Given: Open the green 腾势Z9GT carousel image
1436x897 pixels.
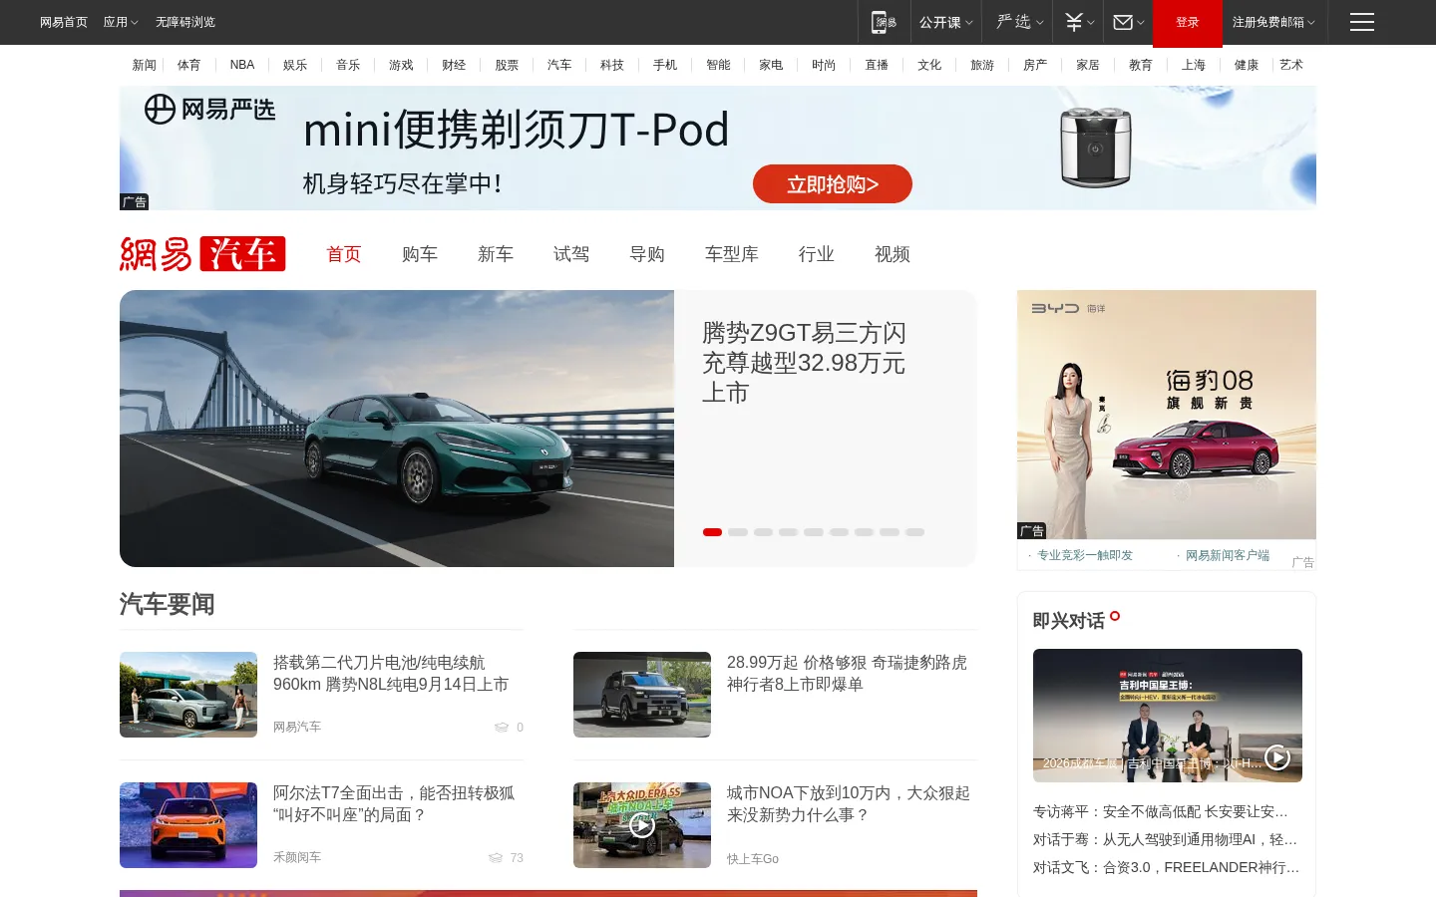Looking at the screenshot, I should click(397, 429).
